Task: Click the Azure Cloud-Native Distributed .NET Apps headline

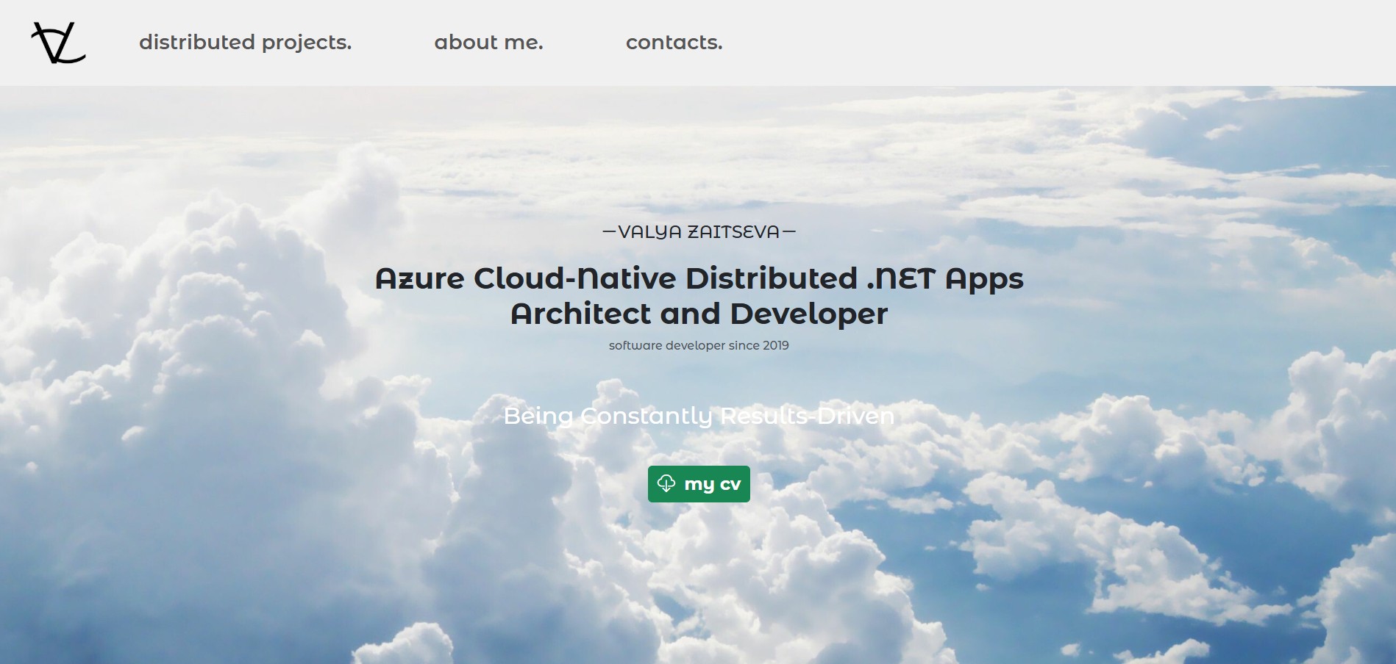Action: coord(699,296)
